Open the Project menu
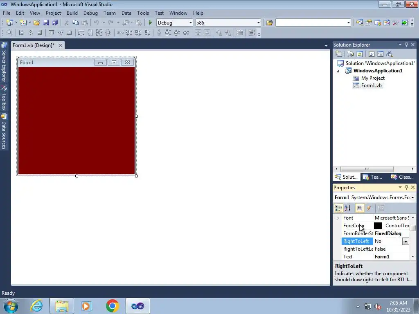This screenshot has height=314, width=419. tap(53, 13)
